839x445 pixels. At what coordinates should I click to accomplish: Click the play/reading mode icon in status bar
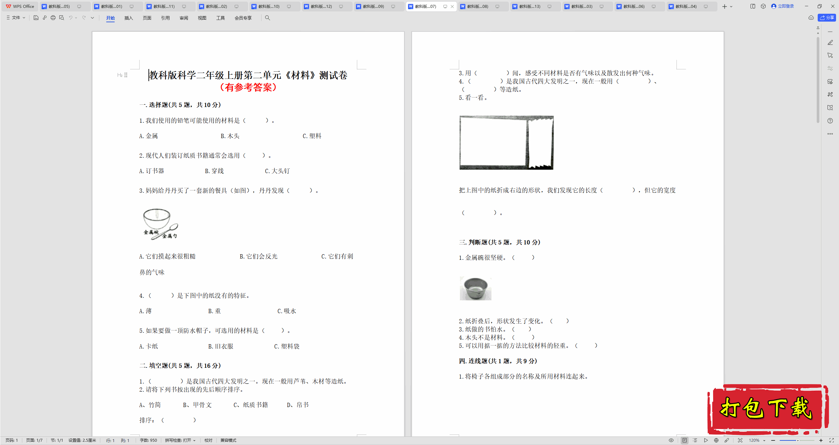pos(706,440)
